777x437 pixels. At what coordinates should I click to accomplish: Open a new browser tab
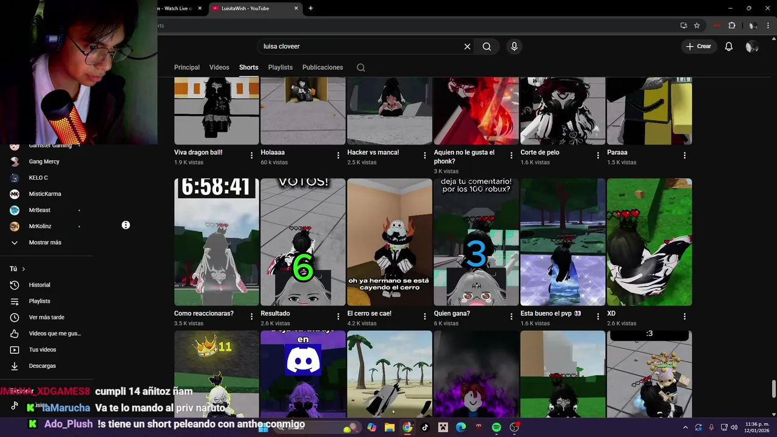[x=311, y=8]
